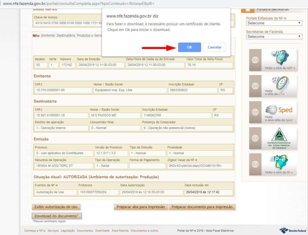Screen dimensions: 308x235
Task: Click globe icon beside Sped banner
Action: coord(255,112)
